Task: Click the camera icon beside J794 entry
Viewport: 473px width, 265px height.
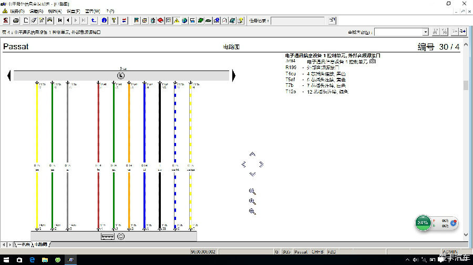Action: pyautogui.click(x=373, y=61)
